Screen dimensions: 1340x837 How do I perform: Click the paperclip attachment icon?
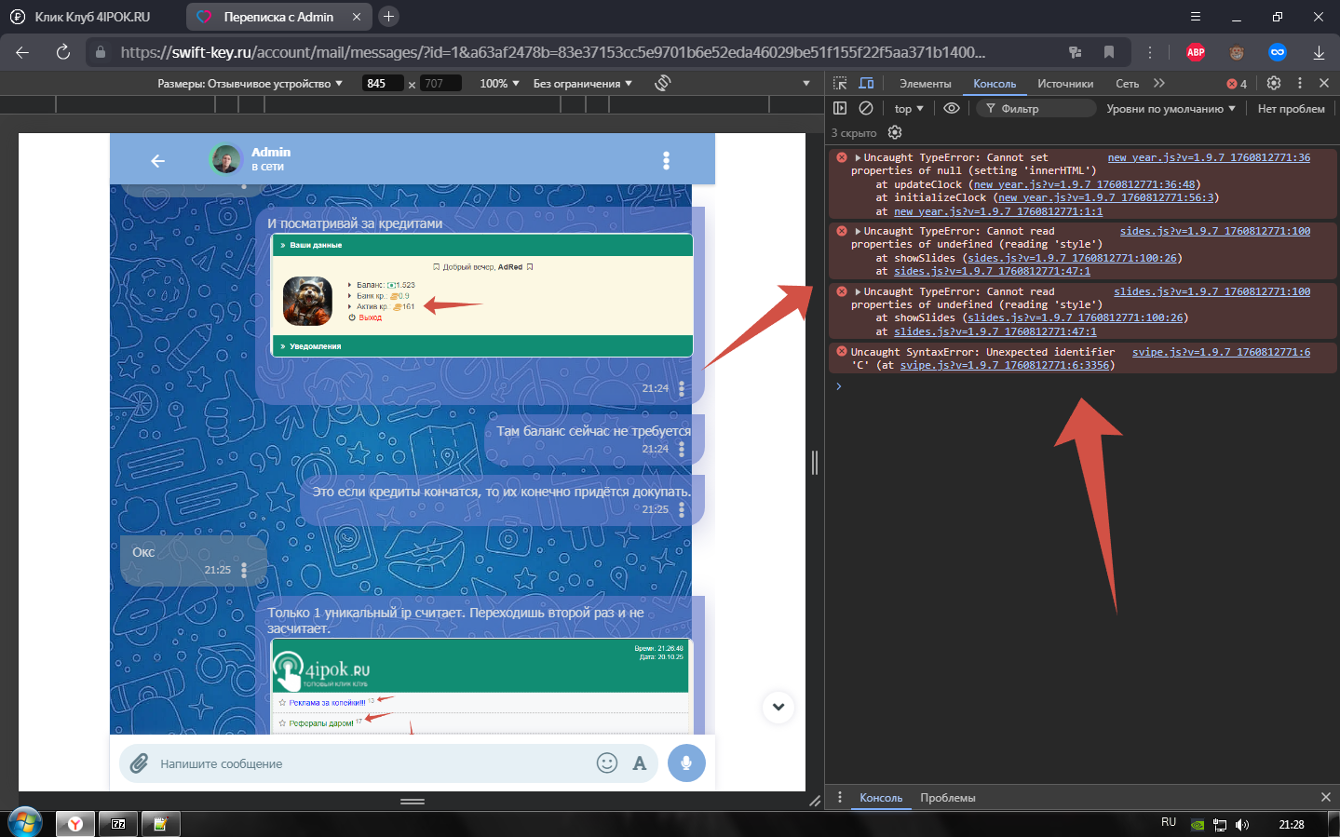[140, 763]
